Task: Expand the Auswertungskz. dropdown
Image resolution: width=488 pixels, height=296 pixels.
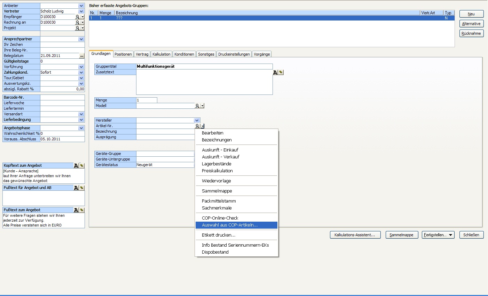Action: coord(81,83)
